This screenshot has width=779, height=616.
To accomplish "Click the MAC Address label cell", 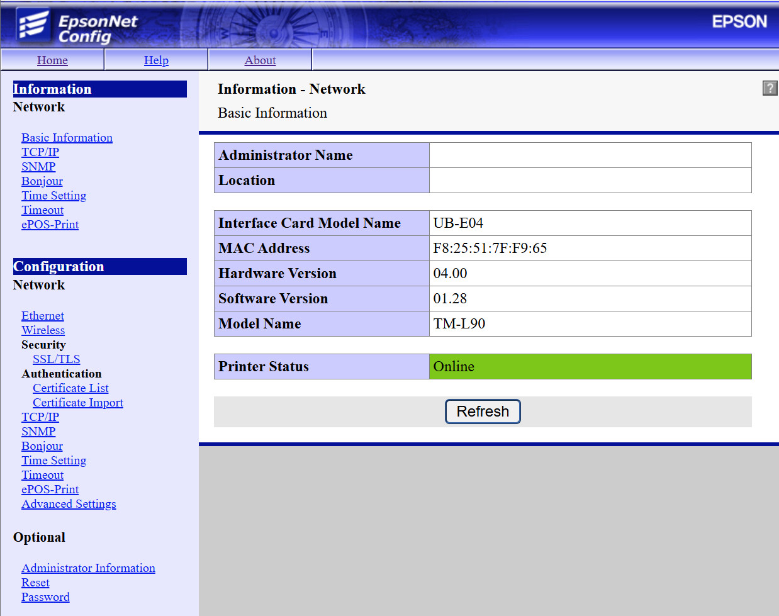I will click(322, 249).
